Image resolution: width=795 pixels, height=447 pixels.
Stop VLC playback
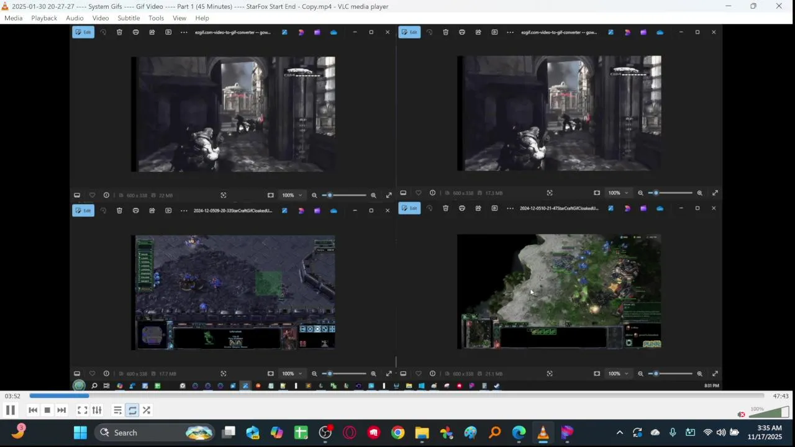(47, 410)
